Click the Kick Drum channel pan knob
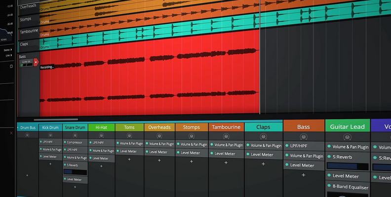This screenshot has height=197, width=391. point(50,134)
